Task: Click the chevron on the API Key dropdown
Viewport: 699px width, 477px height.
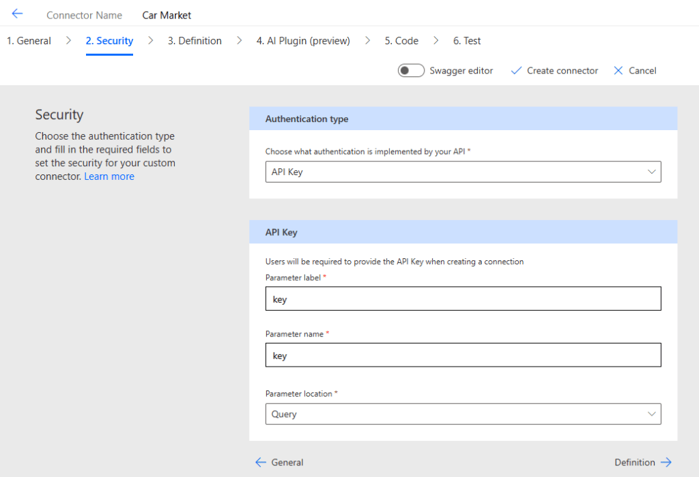Action: (x=651, y=172)
